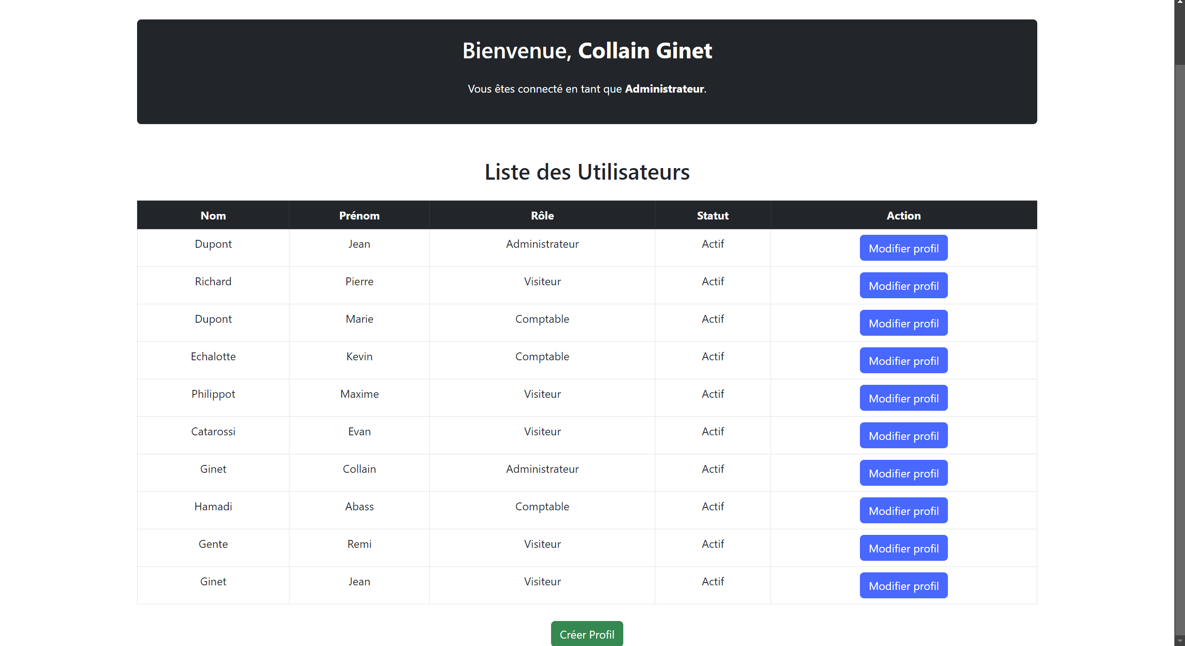Click Modifier profil for Hamadi Abass
Viewport: 1185px width, 646px height.
(x=903, y=511)
